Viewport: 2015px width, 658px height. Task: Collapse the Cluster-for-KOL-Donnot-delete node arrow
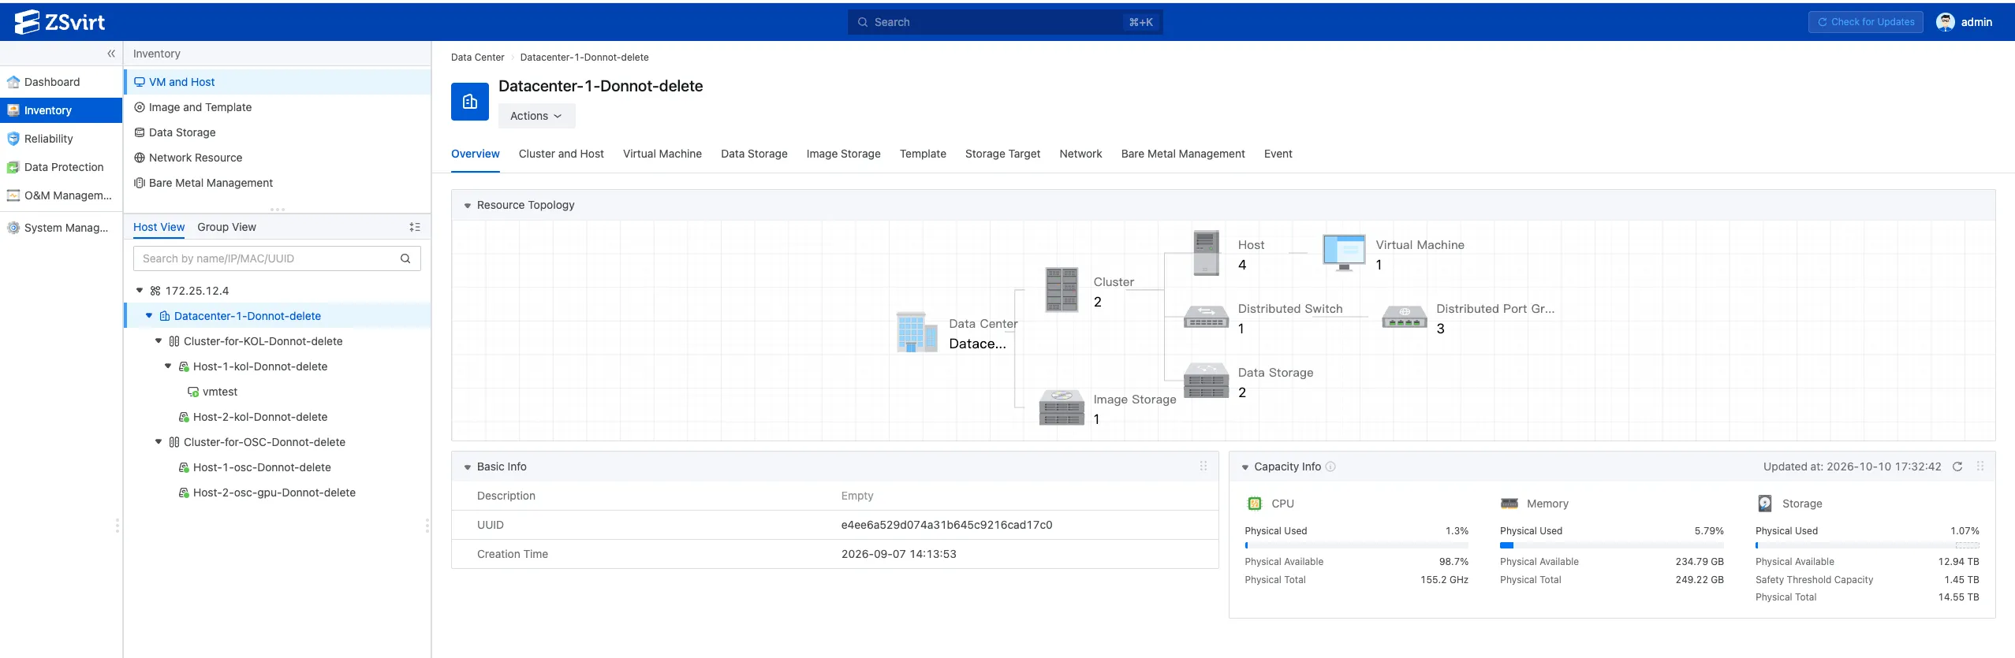[x=159, y=341]
